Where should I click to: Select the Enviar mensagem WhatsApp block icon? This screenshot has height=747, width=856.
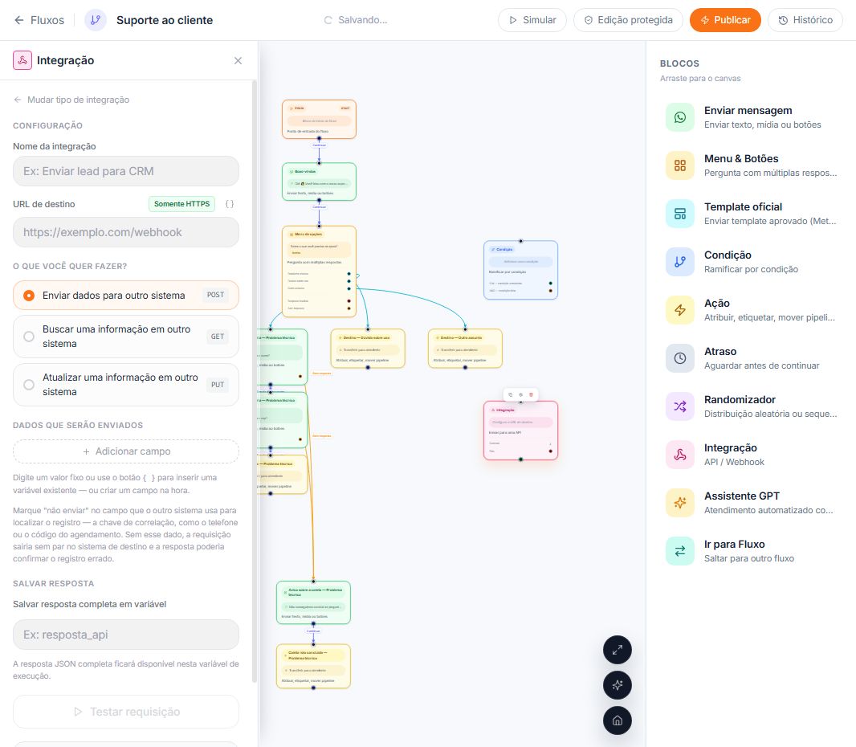pyautogui.click(x=679, y=117)
